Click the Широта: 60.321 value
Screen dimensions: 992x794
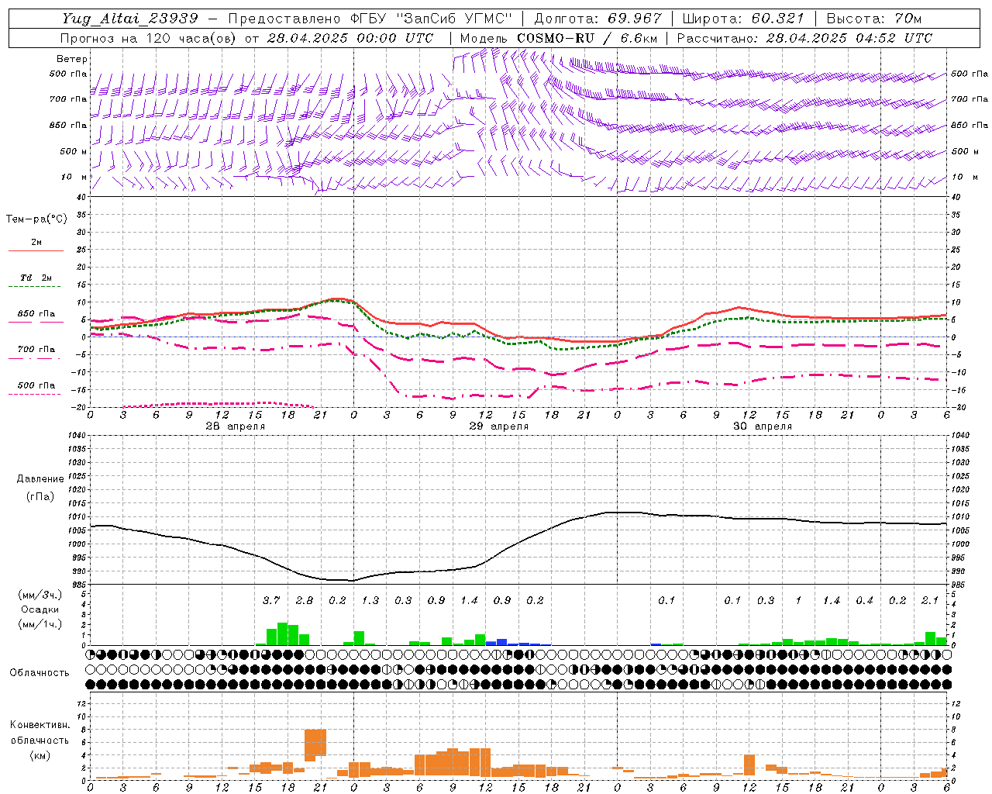pos(742,19)
